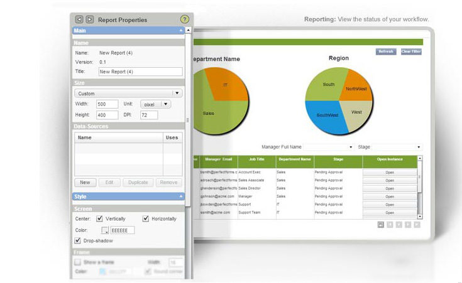Collapse the Style section header
This screenshot has height=283, width=462.
coord(128,196)
